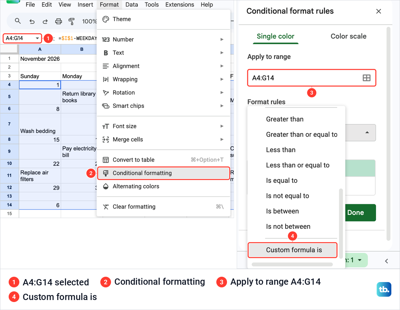Click the select-all corner box of grid
Image resolution: width=400 pixels, height=310 pixels.
pos(9,49)
